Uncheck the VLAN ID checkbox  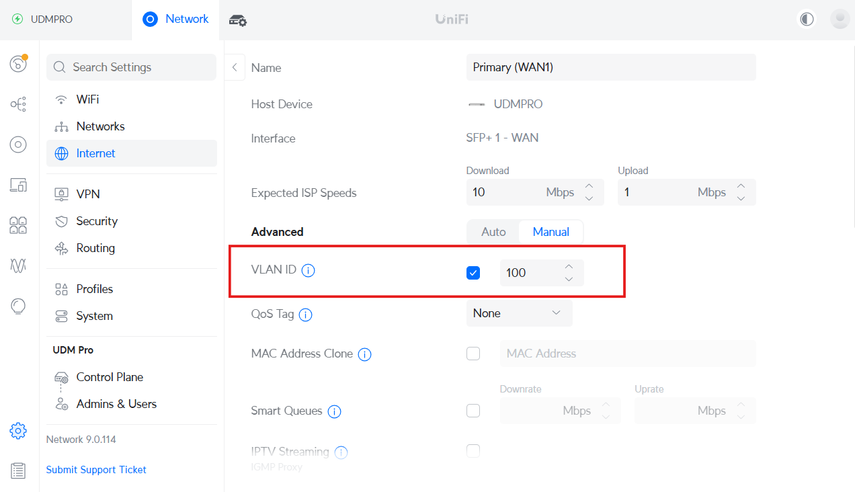pos(473,273)
